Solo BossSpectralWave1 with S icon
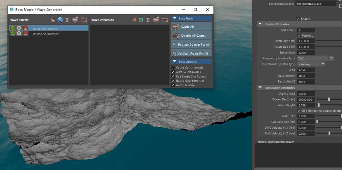 coord(19,28)
